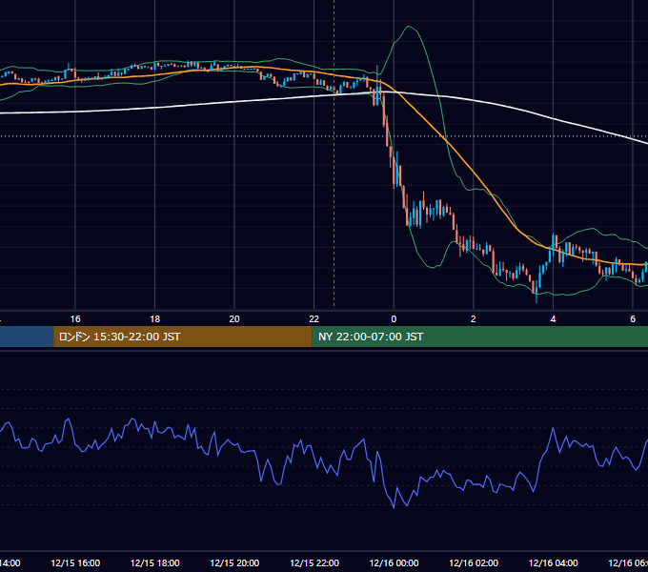Select the ロンドン 15:30-22:00 JST session bar

(183, 337)
